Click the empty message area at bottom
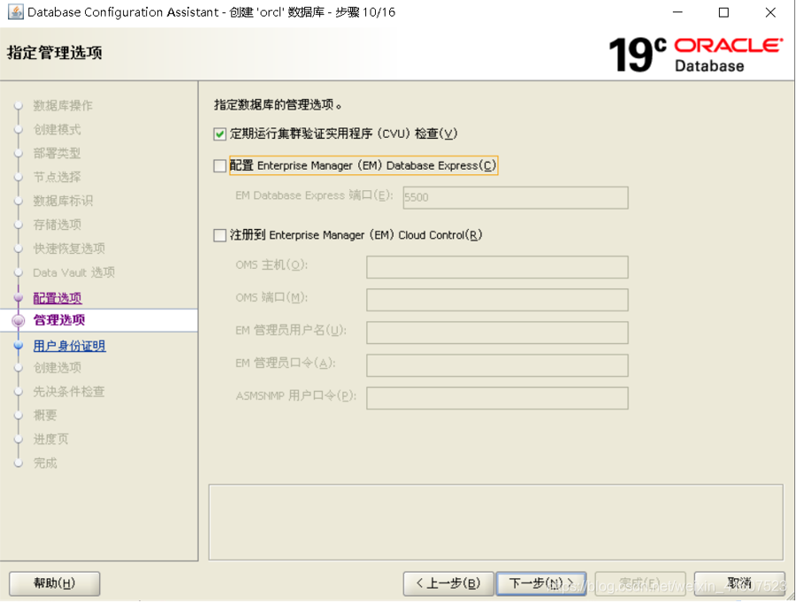Image resolution: width=796 pixels, height=603 pixels. click(x=496, y=523)
